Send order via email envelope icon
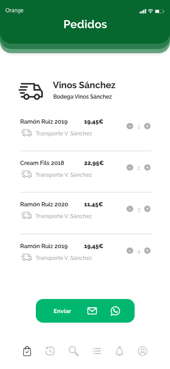The height and width of the screenshot is (369, 170). coord(92,311)
